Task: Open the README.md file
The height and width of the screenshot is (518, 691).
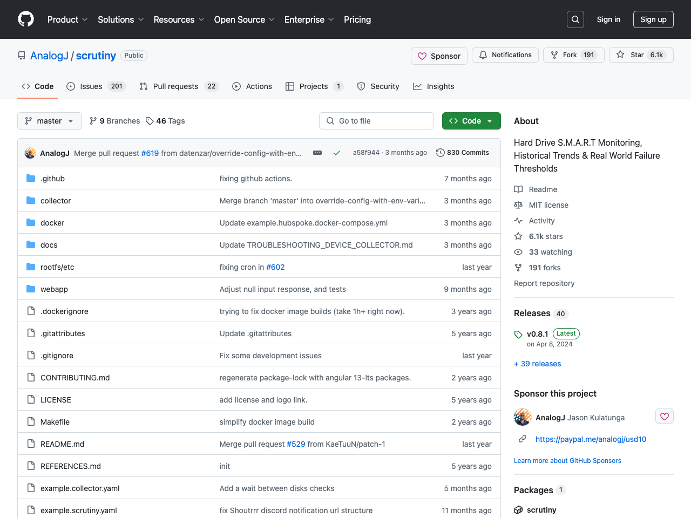Action: tap(62, 444)
